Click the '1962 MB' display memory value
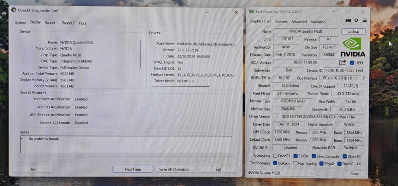Viewport: 398px width, 186px height. (x=67, y=80)
